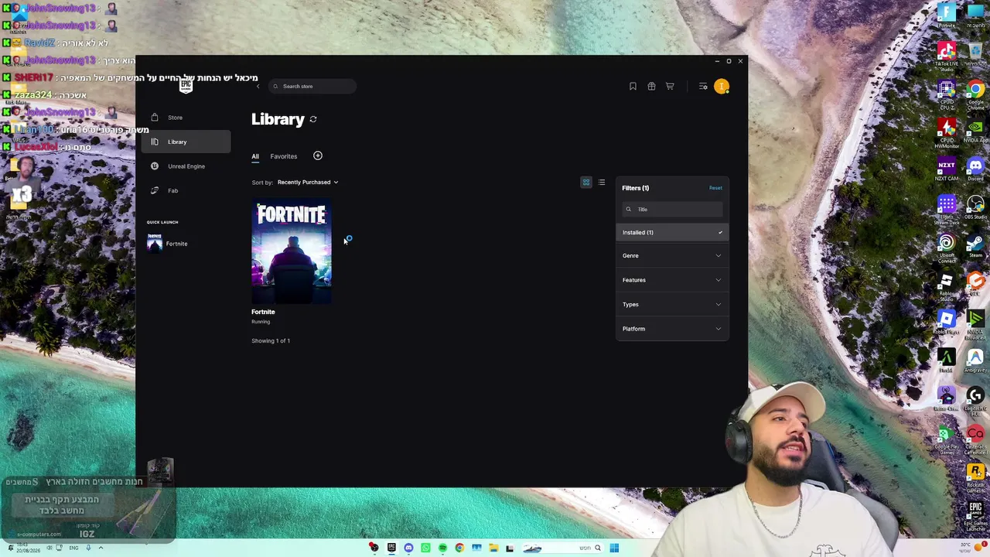
Task: Add a new collection with the plus icon
Action: coord(318,155)
